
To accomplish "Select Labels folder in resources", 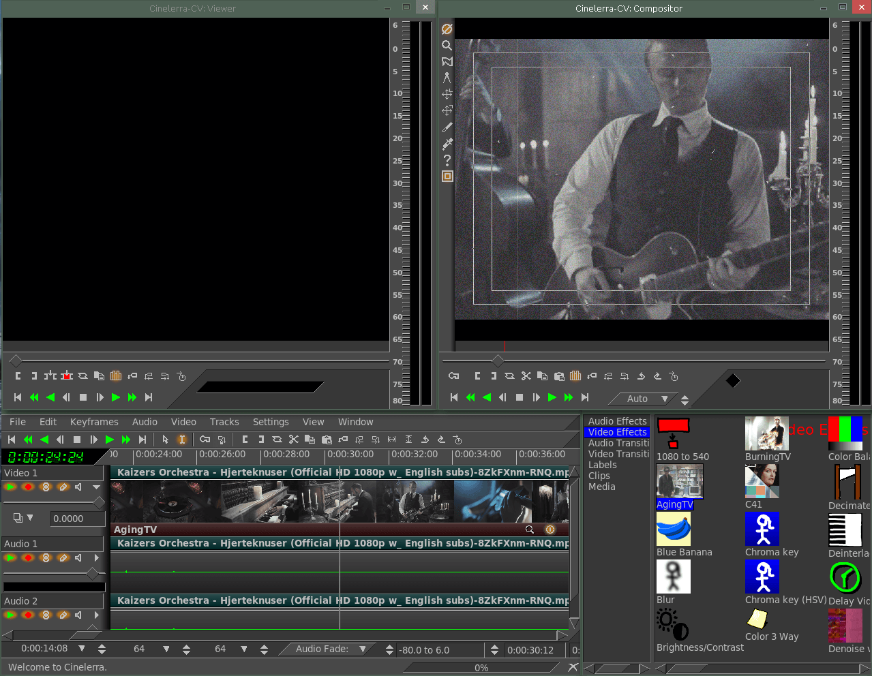I will point(603,465).
